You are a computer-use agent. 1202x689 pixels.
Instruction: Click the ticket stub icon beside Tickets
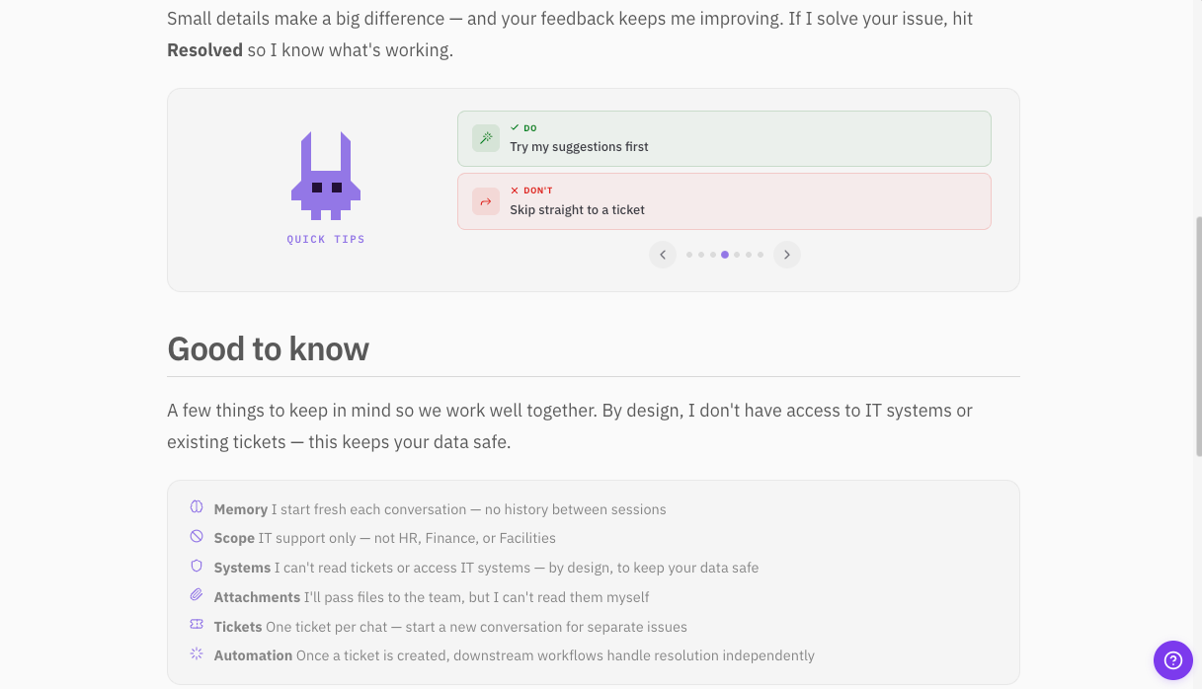[196, 625]
